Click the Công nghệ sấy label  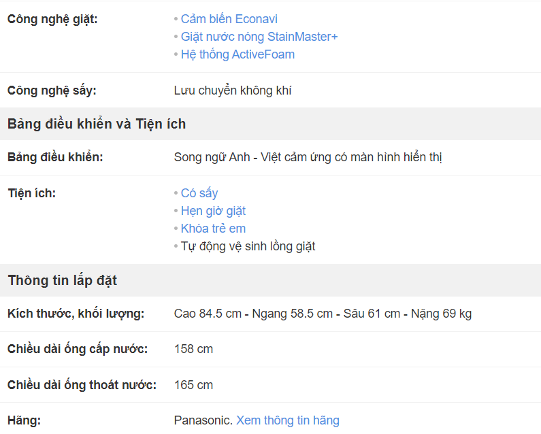click(x=52, y=90)
